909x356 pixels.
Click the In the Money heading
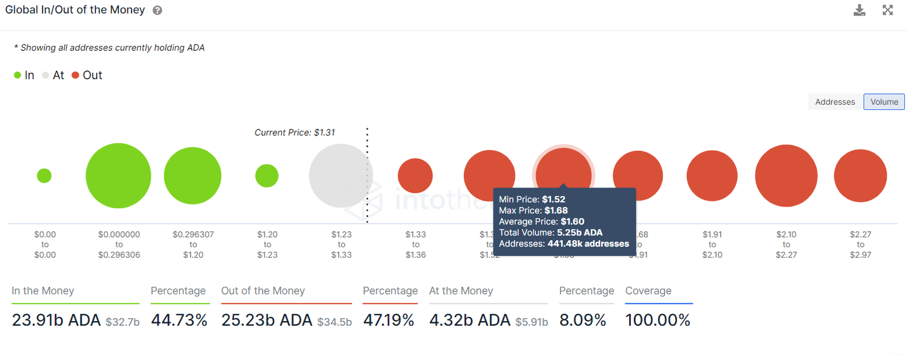point(43,291)
